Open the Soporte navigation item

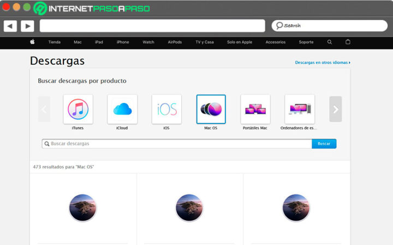coord(306,42)
